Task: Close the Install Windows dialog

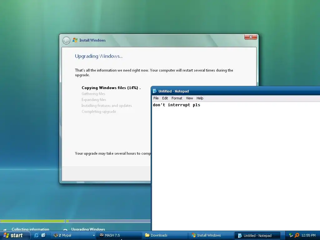Action: 251,37
